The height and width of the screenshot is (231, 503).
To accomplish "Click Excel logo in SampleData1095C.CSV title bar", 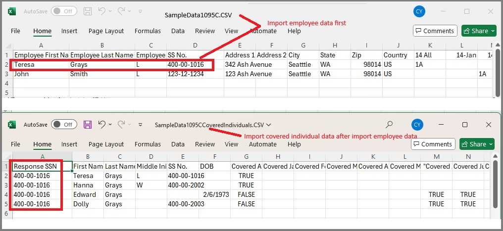I will (x=11, y=11).
